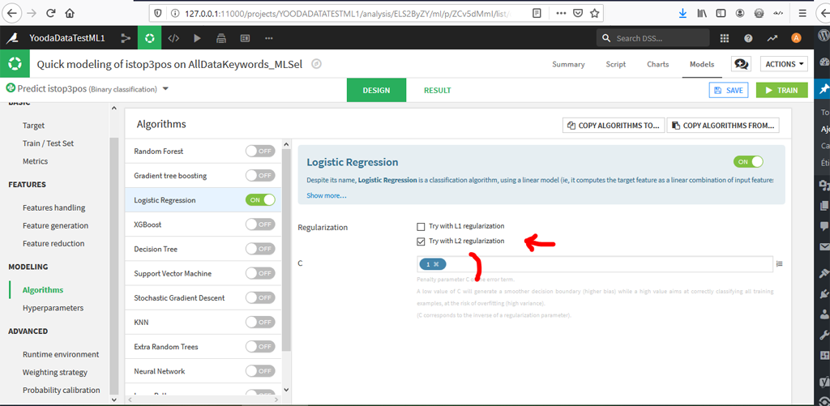The image size is (830, 406).
Task: Open the Firefox page actions ellipsis
Action: pos(562,13)
